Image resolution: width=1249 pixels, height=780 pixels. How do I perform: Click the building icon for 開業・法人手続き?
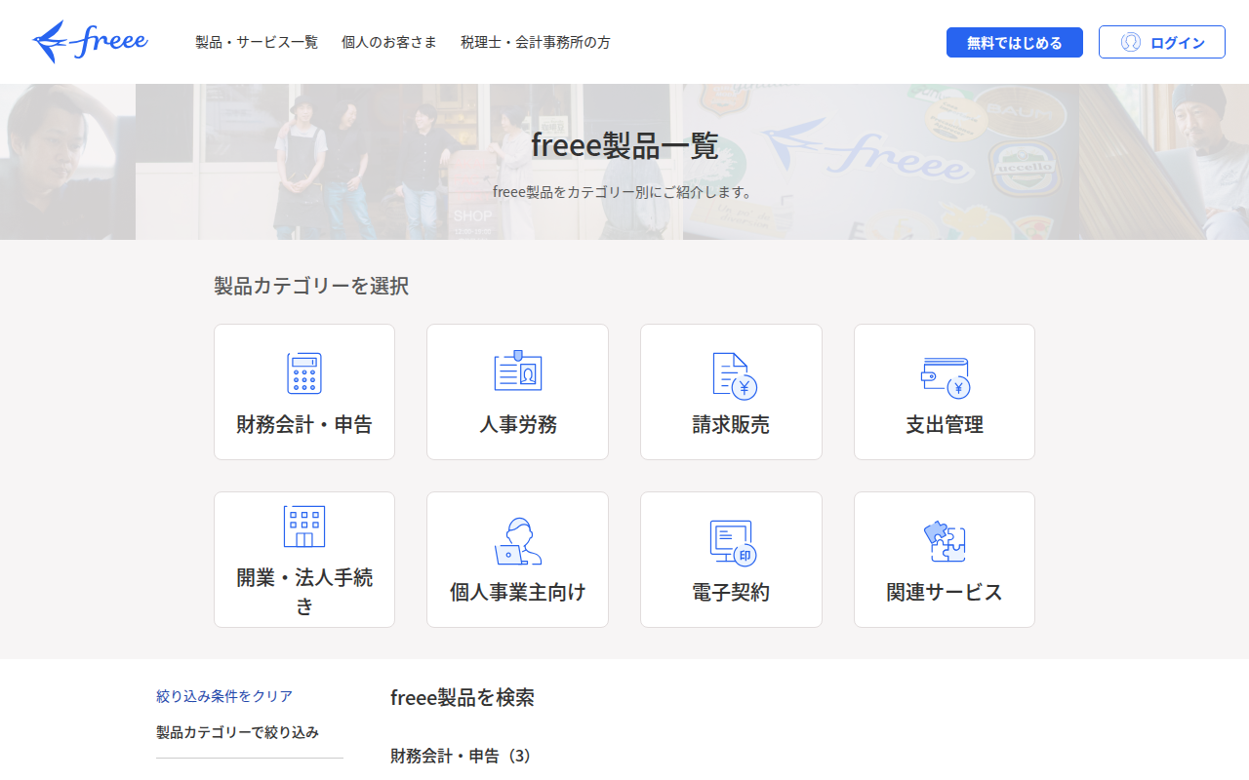[304, 526]
